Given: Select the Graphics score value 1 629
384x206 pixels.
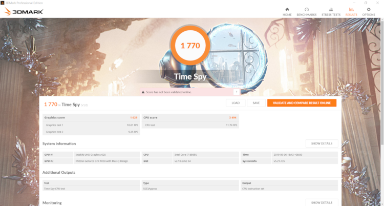Looking at the screenshot, I should (134, 118).
